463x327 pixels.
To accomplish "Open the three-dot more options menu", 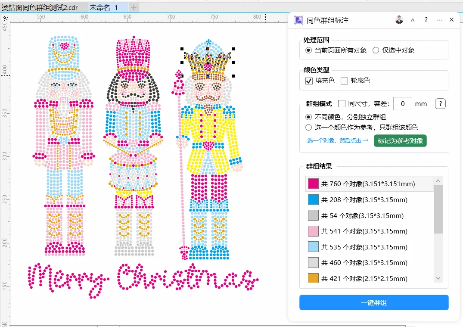I will click(x=440, y=20).
